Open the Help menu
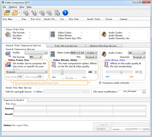152x137 pixels. [x=29, y=7]
